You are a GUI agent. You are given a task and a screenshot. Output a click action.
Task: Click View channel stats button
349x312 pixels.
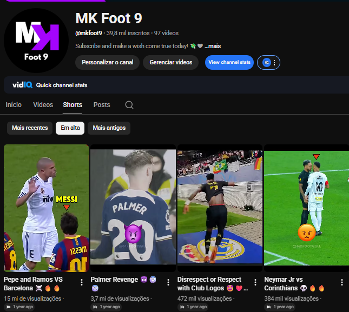pyautogui.click(x=229, y=63)
